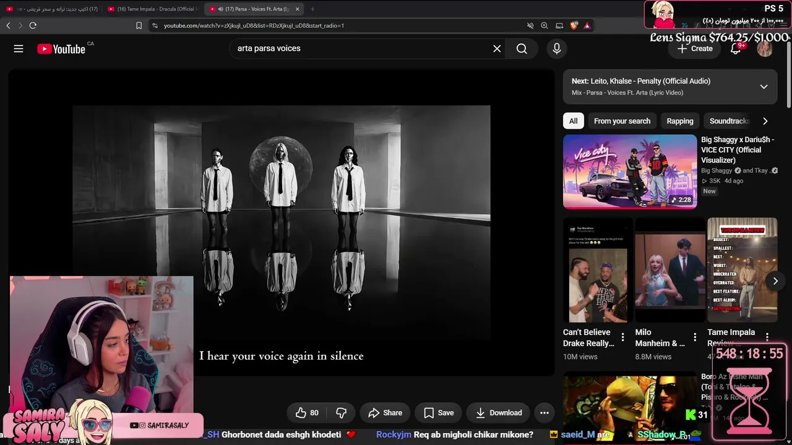Start voice search with the microphone icon

557,49
